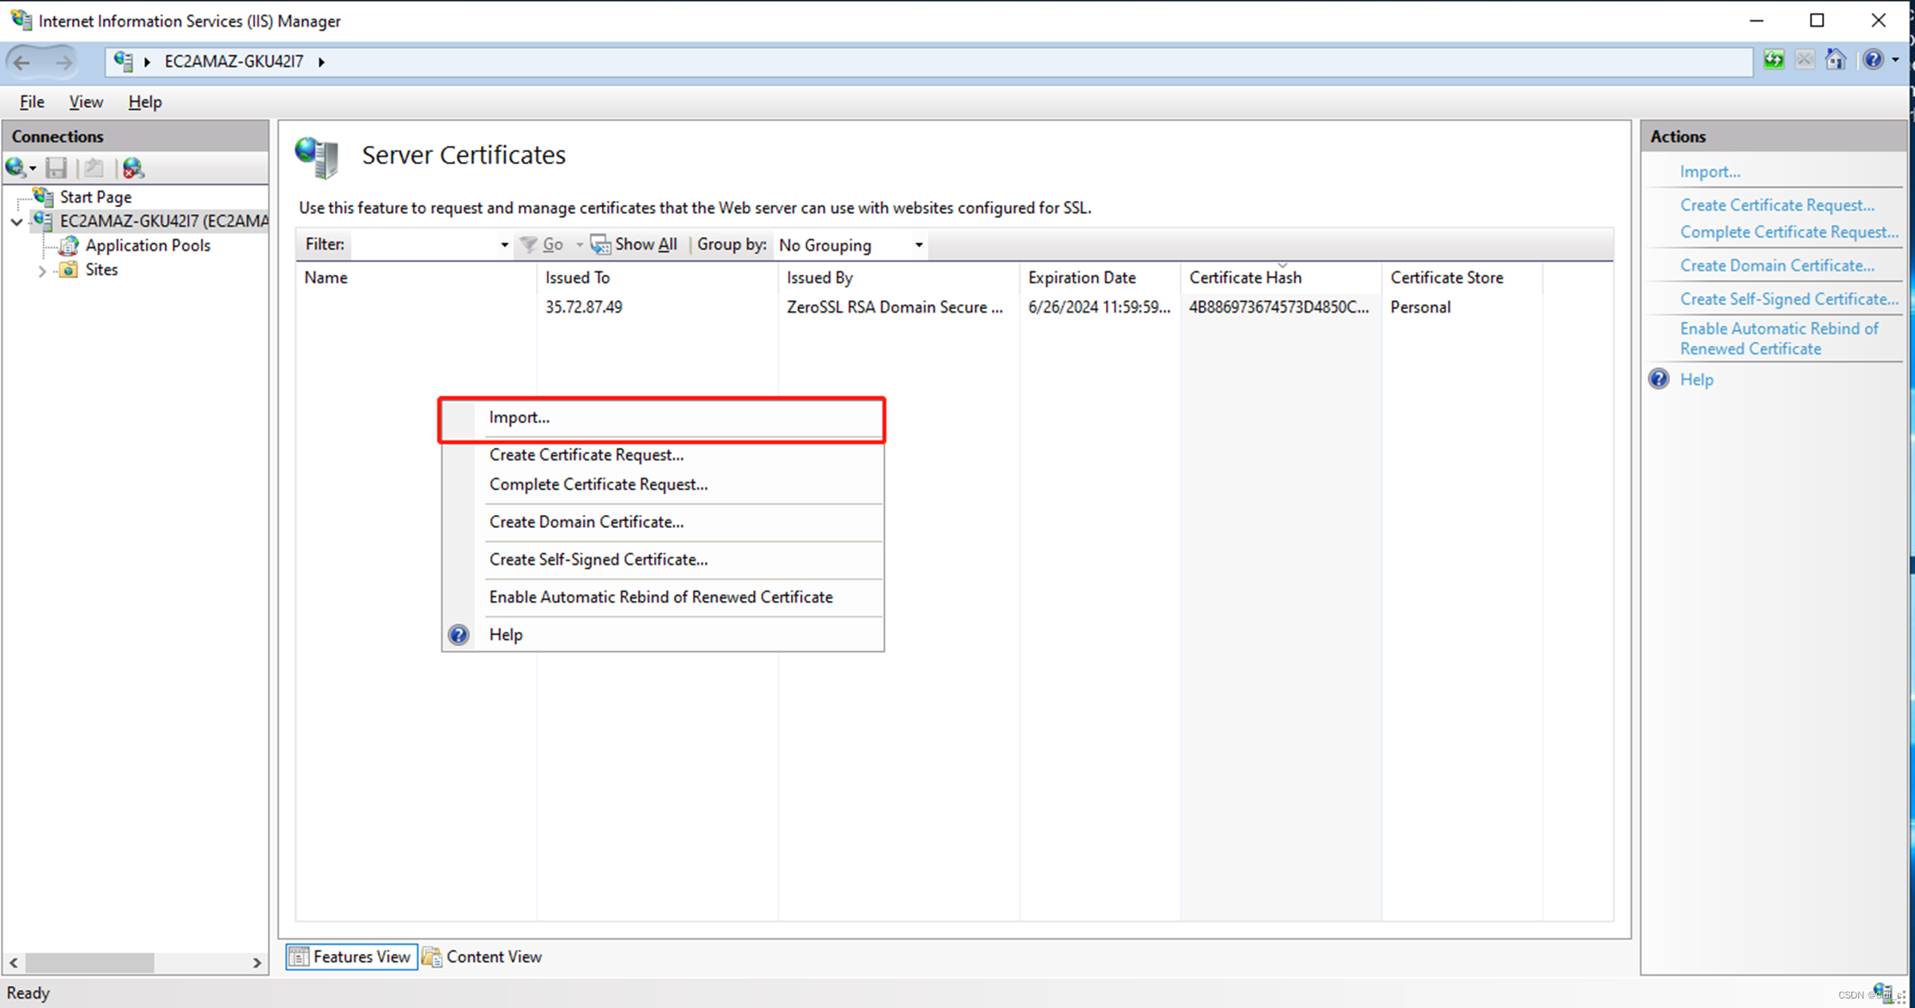Choose Import... from the context menu
The image size is (1915, 1008).
[520, 417]
